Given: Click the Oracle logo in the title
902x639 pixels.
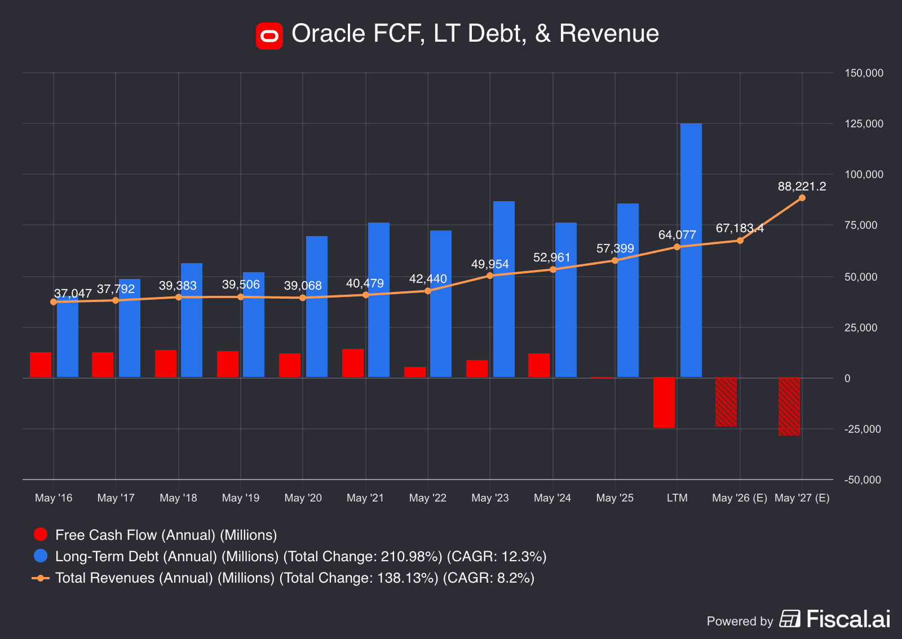Looking at the screenshot, I should 269,34.
